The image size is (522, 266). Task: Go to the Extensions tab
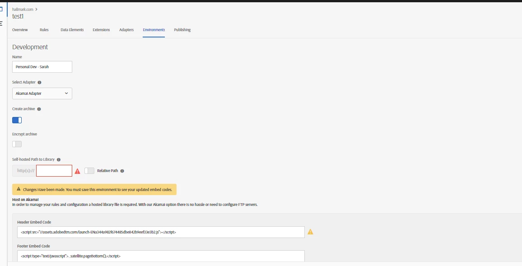click(101, 30)
